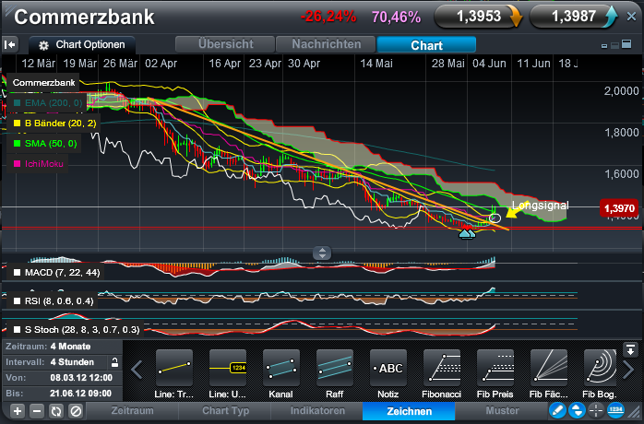Open the Zeitraum 4 Monate selector
Image resolution: width=644 pixels, height=424 pixels.
tap(62, 347)
